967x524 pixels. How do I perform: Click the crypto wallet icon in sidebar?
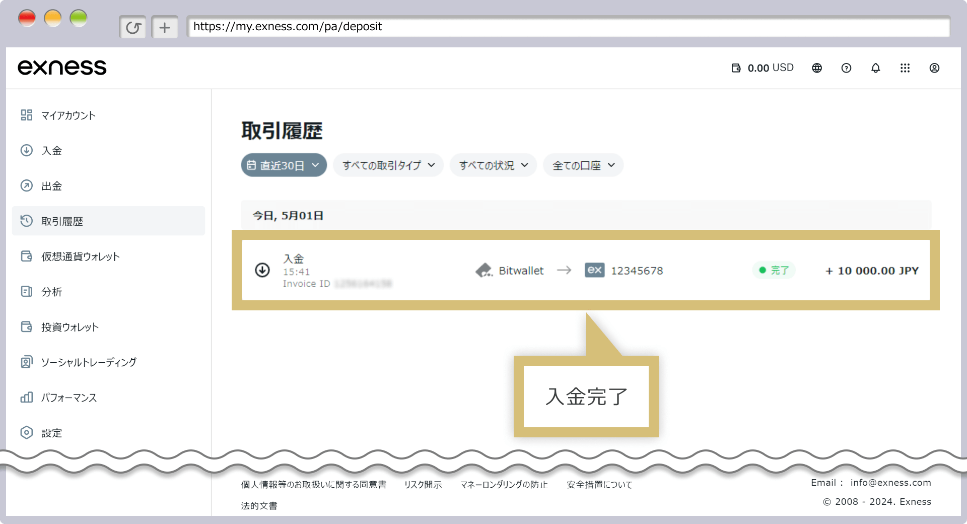click(26, 256)
